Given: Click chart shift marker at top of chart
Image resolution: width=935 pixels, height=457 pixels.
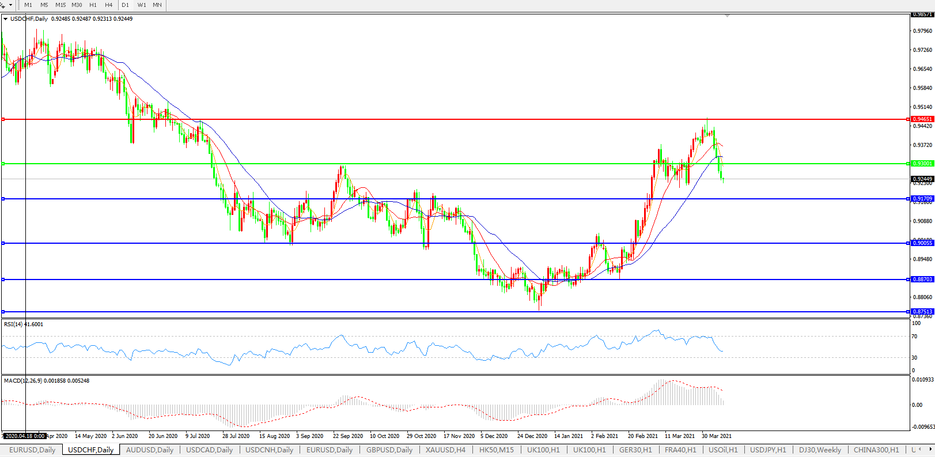Looking at the screenshot, I should coord(728,16).
